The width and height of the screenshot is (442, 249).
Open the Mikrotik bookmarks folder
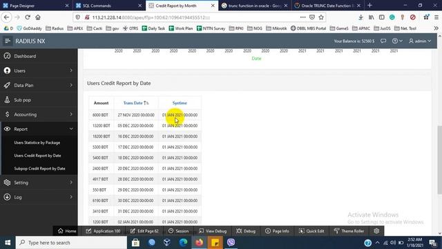point(276,28)
